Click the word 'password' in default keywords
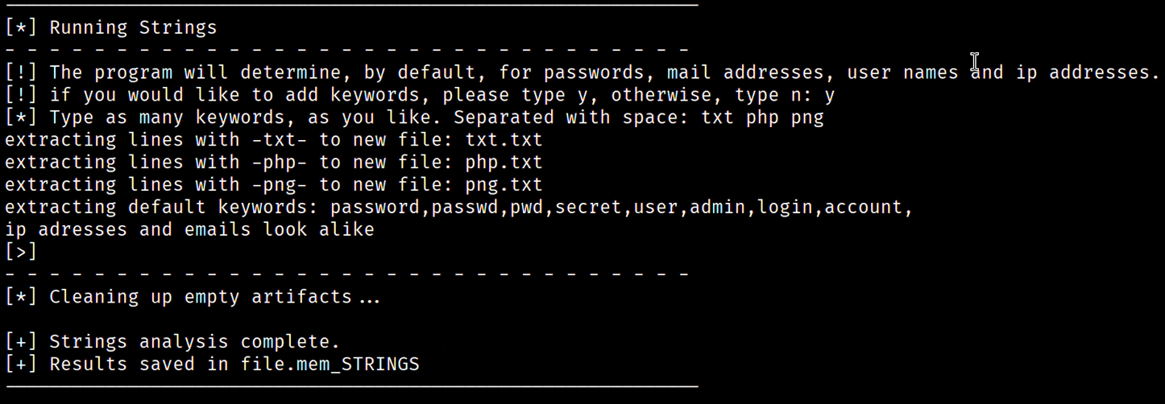The height and width of the screenshot is (404, 1165). 375,207
